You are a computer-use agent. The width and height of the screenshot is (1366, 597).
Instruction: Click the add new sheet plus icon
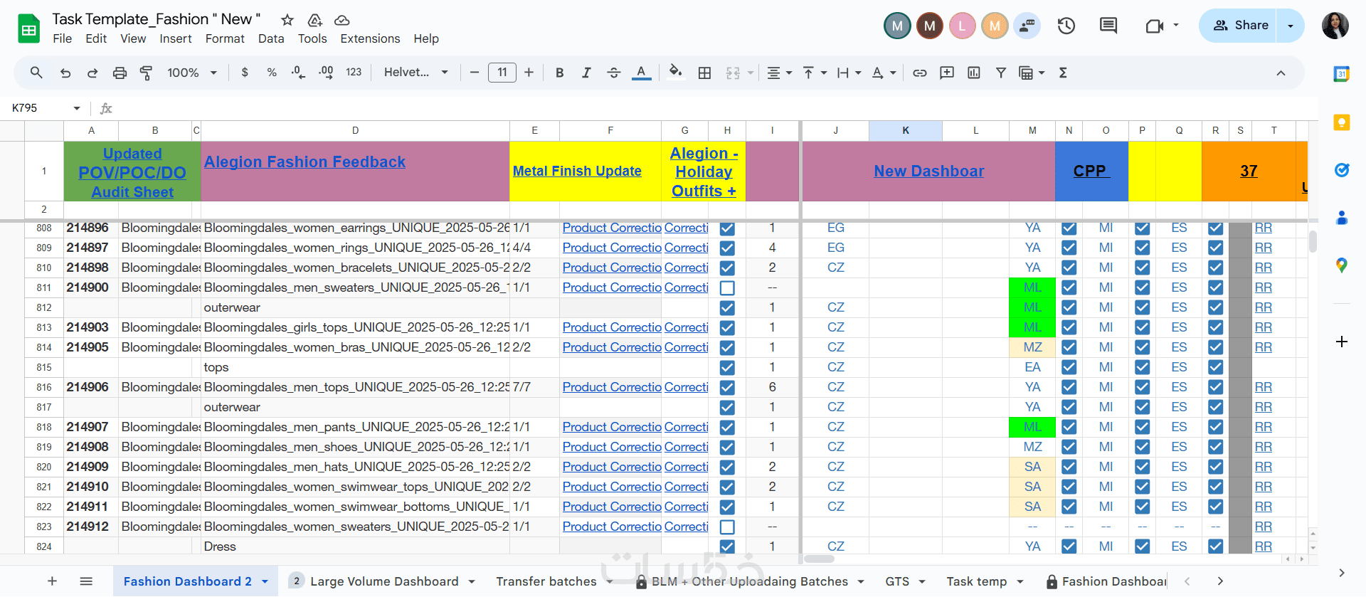(52, 581)
